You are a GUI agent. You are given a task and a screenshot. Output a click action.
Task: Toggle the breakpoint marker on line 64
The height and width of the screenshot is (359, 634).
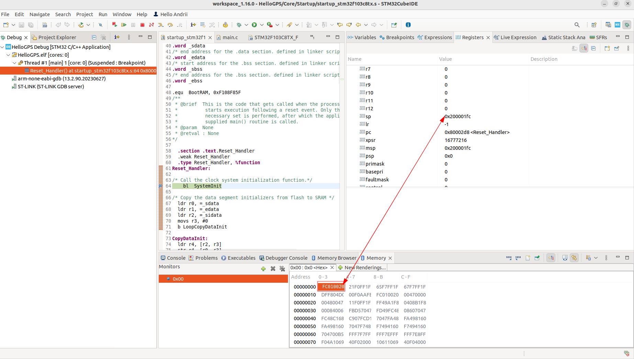pyautogui.click(x=160, y=186)
